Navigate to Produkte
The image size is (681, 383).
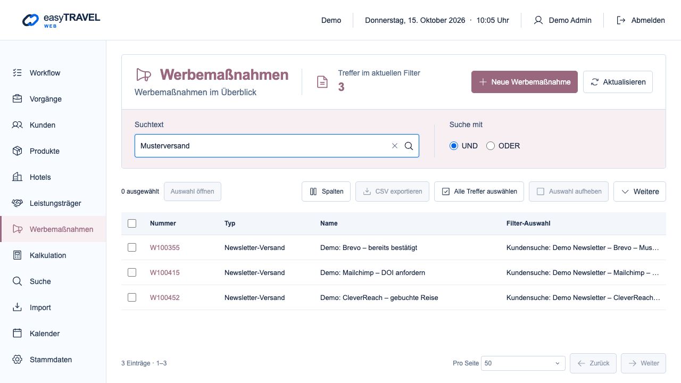[53, 151]
